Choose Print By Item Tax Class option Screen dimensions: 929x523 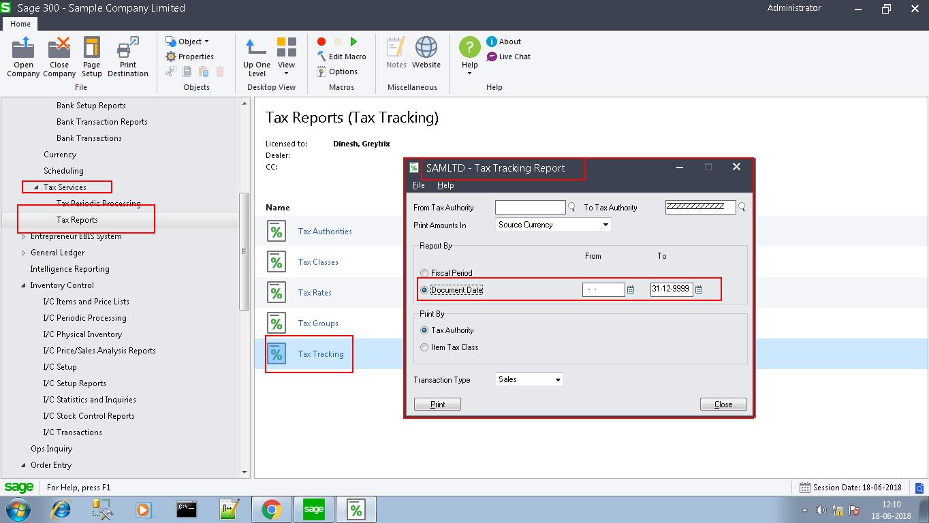click(424, 347)
